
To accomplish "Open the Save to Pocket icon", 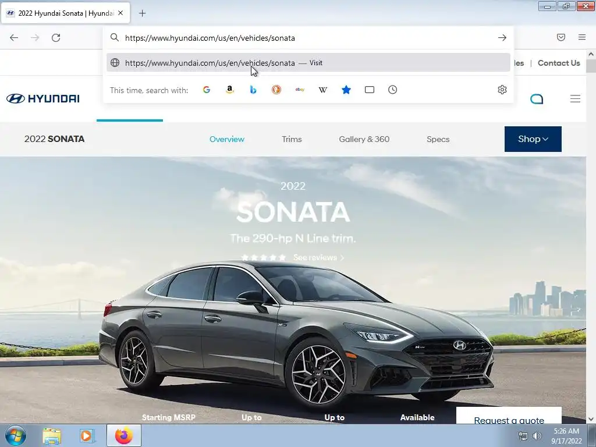I will click(561, 37).
